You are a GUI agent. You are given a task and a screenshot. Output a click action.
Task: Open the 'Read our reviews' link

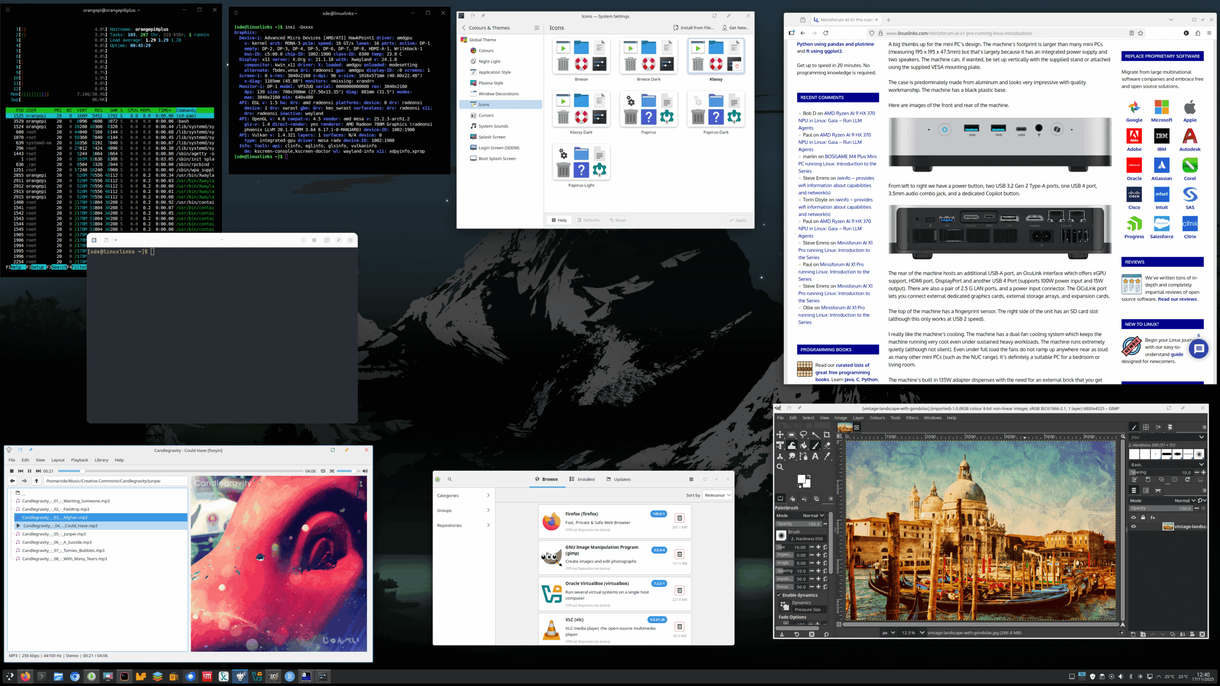(x=1177, y=299)
